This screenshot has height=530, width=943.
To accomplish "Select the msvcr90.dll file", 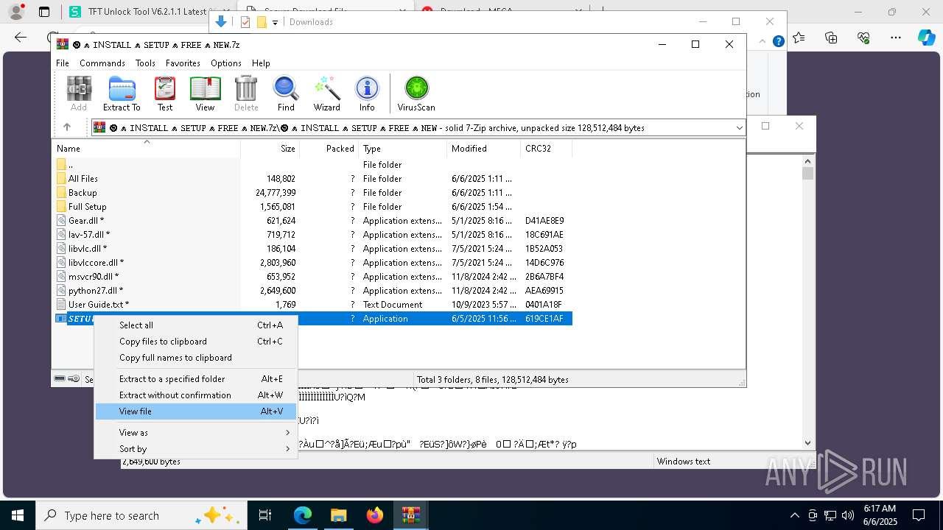I will [x=94, y=277].
